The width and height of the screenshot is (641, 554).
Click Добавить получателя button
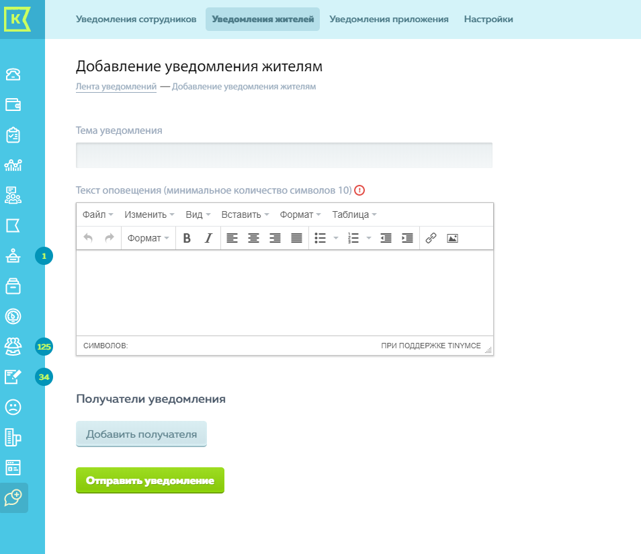pos(141,434)
